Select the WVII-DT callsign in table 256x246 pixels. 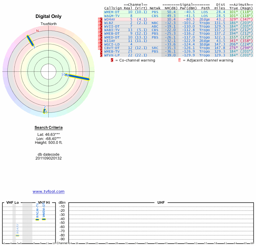point(112,27)
